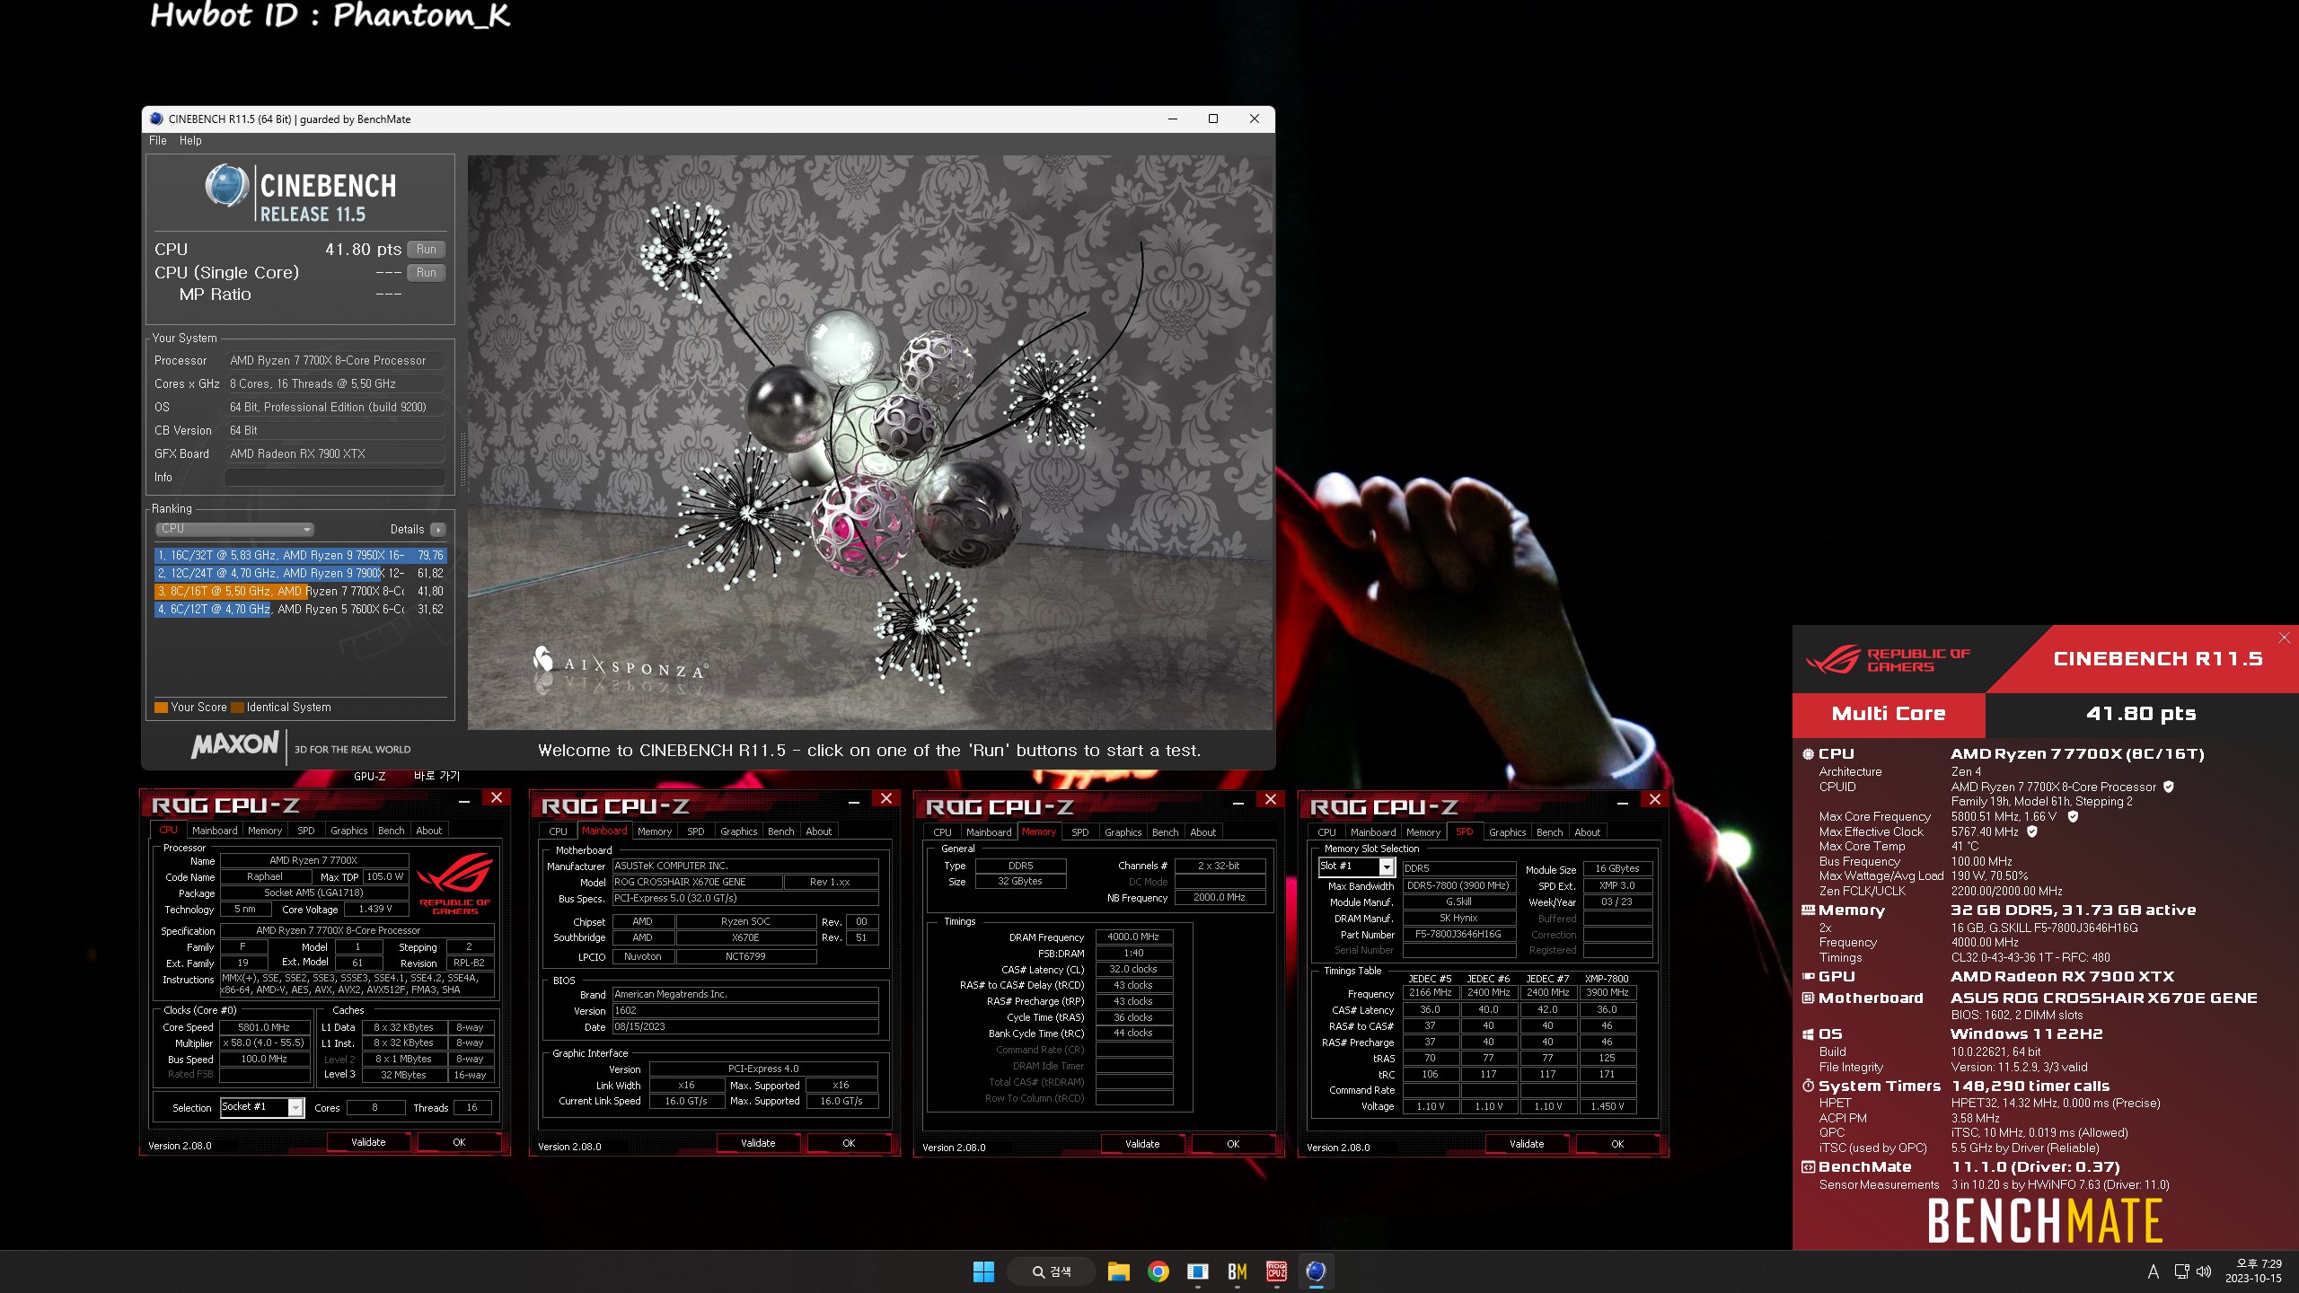Click the Part Number F5-7800J3646H16G field

point(1458,934)
